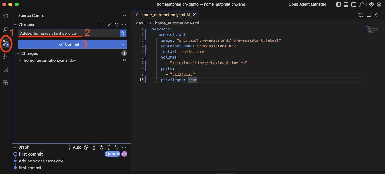Click the Open Changes icon in editor toolbar

tap(361, 15)
